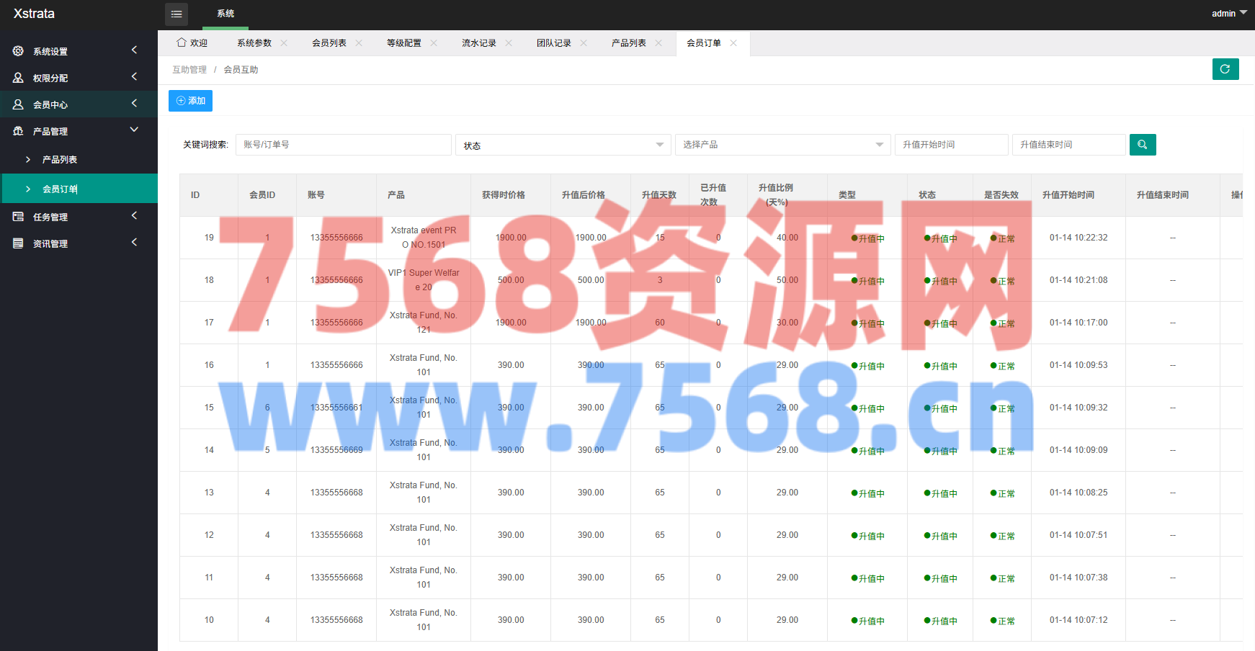Close the 流水记录 tab
This screenshot has width=1255, height=651.
point(509,43)
